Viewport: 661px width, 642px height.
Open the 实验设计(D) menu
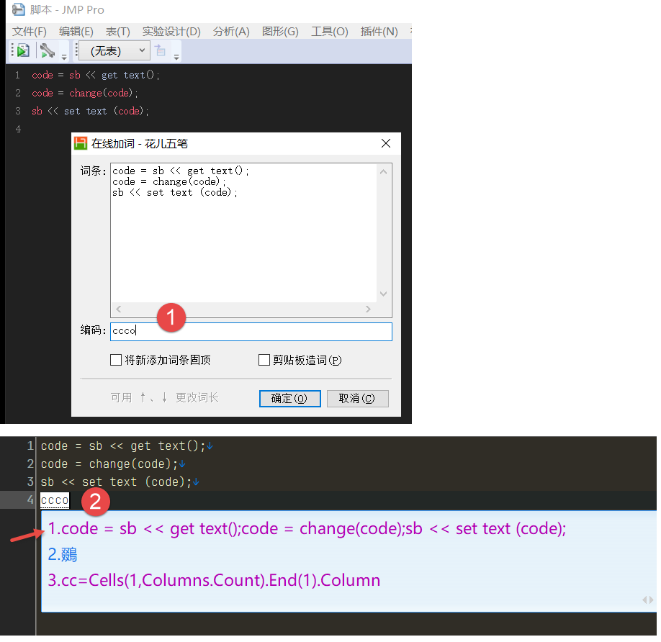tap(171, 32)
